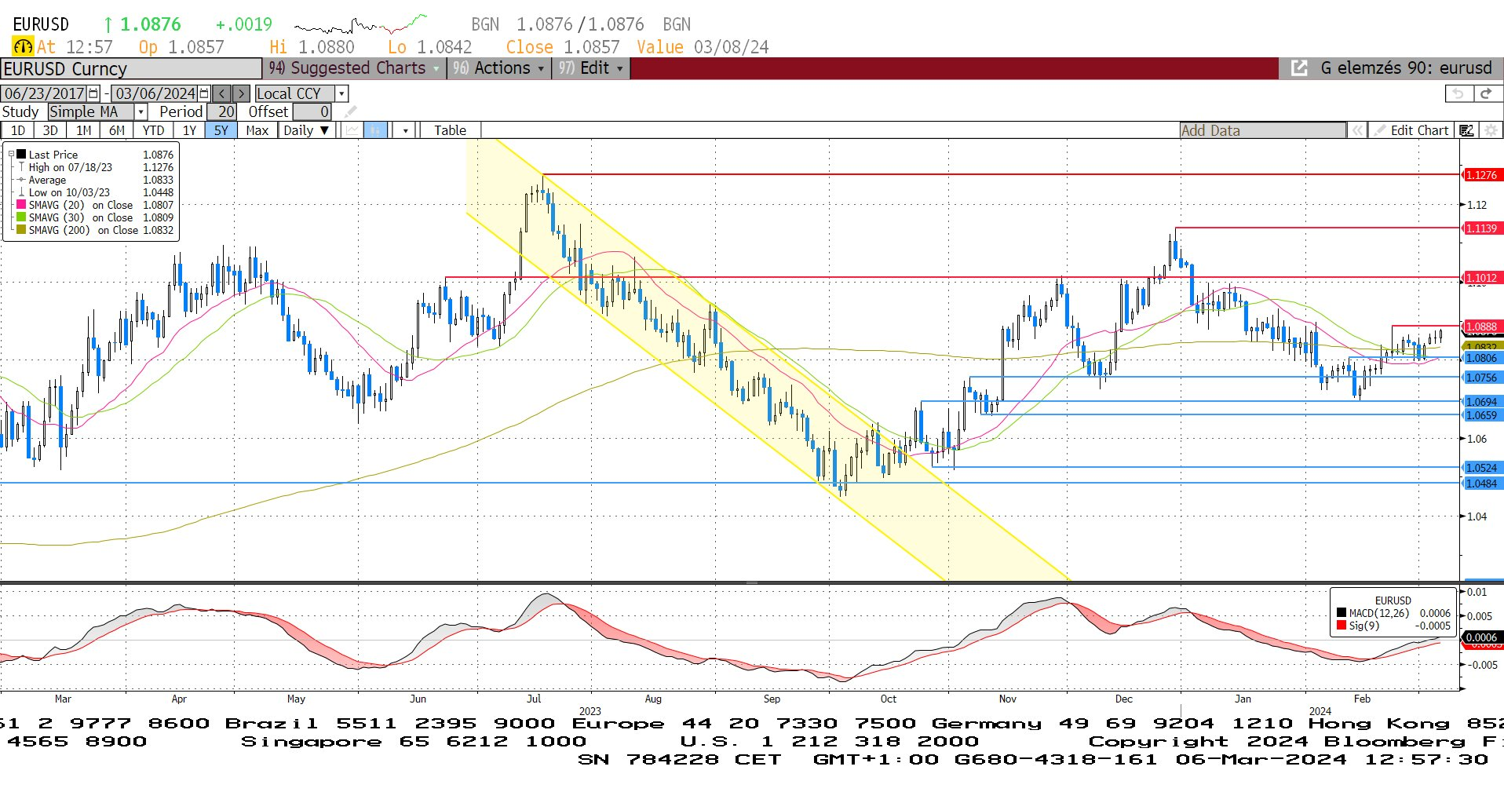This screenshot has height=803, width=1504.
Task: Select the 1.0888 red price label
Action: click(x=1482, y=327)
